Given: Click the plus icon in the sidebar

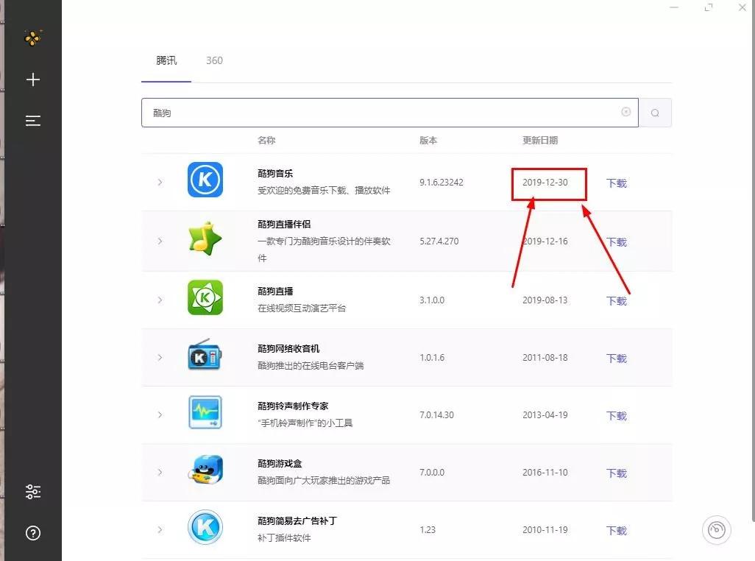Looking at the screenshot, I should click(x=32, y=80).
